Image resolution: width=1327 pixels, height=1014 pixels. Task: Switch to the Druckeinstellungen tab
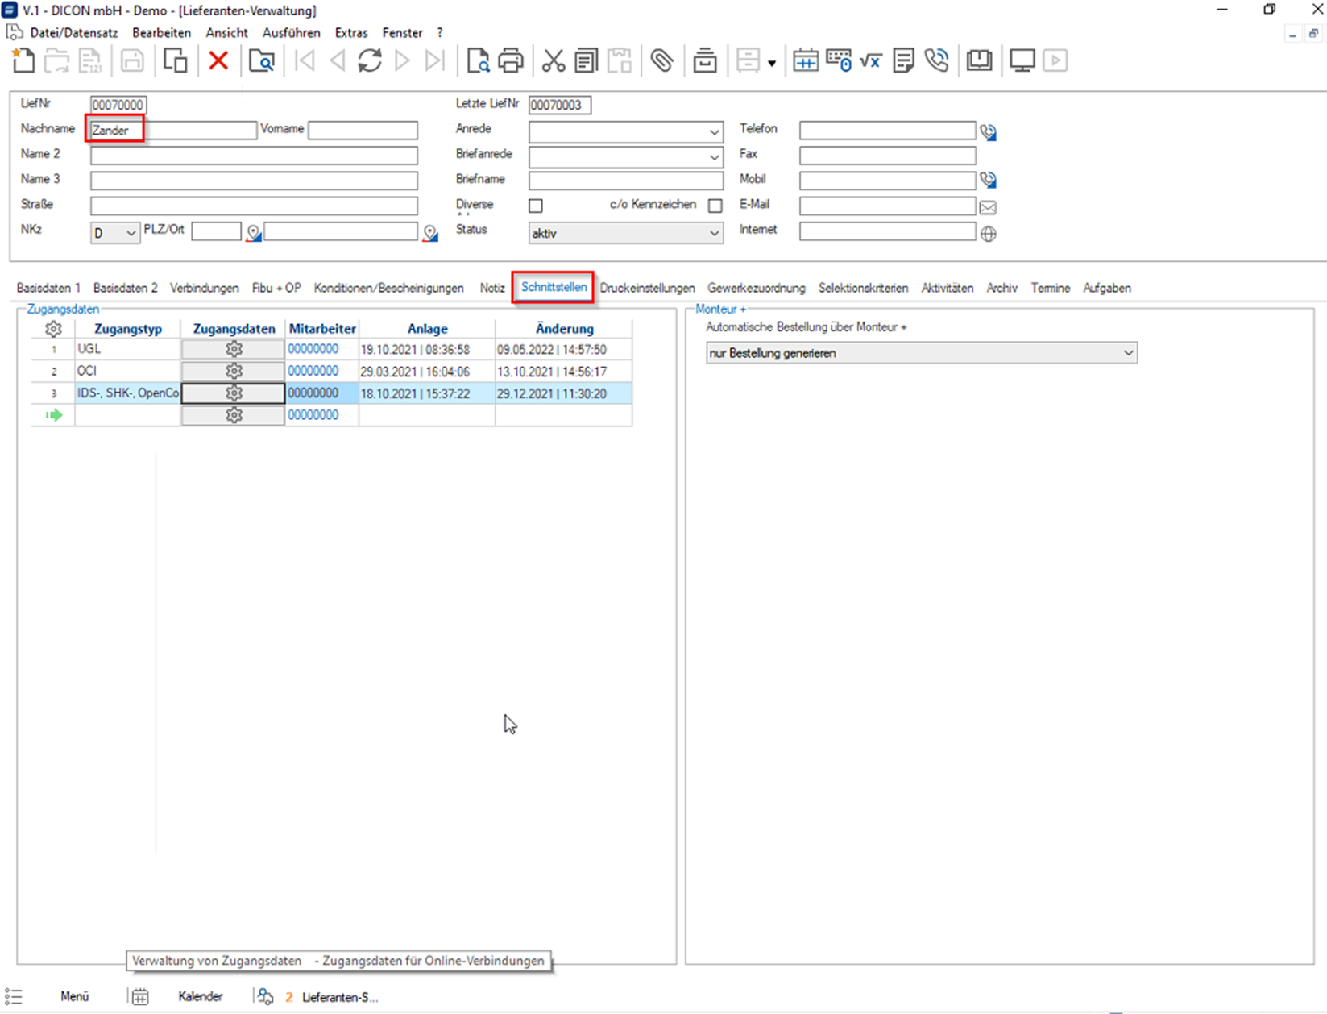647,289
